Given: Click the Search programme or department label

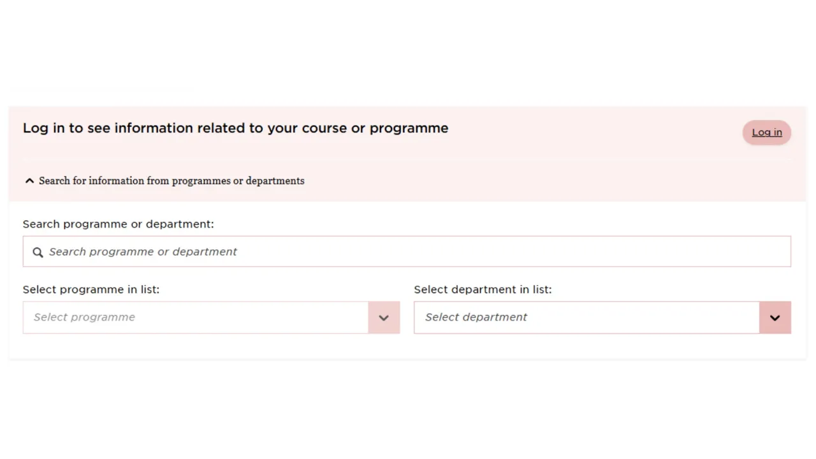Looking at the screenshot, I should tap(118, 224).
